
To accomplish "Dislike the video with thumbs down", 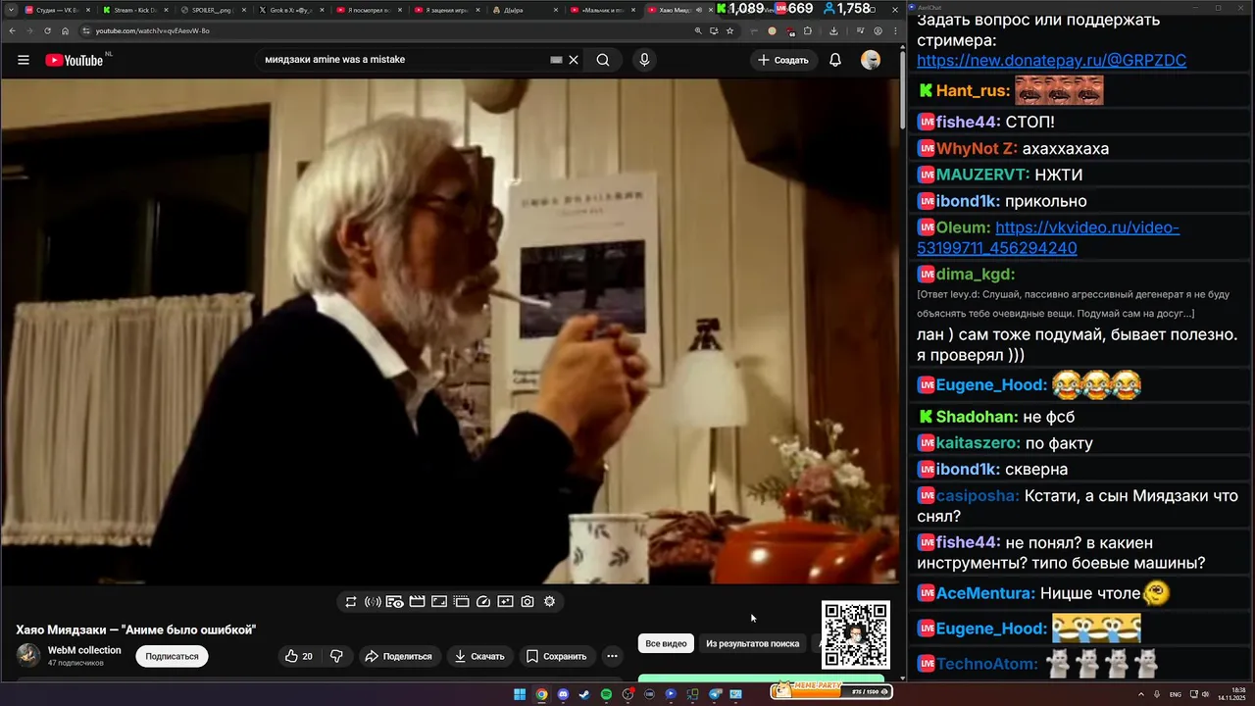I will pyautogui.click(x=336, y=656).
